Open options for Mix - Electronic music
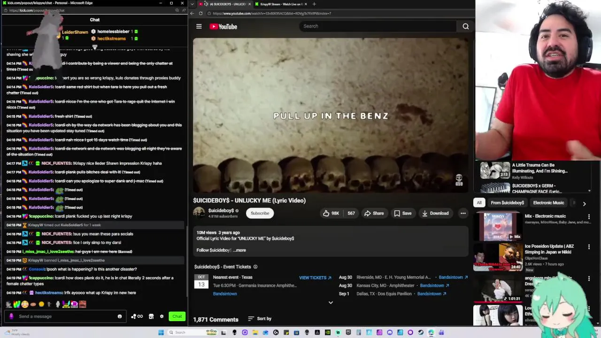This screenshot has height=338, width=601. coord(589,216)
